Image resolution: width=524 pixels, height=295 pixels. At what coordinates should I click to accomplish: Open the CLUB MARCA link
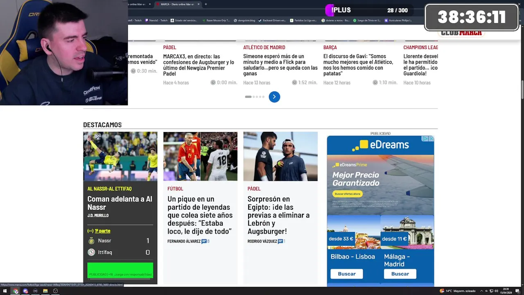tap(461, 33)
